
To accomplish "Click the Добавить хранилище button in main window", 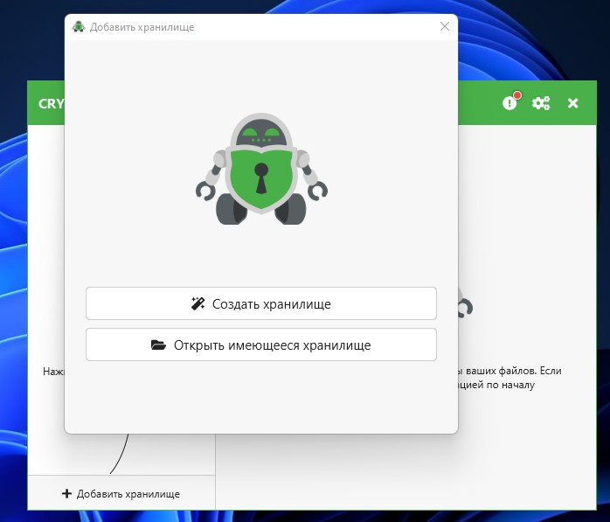I will [x=121, y=494].
